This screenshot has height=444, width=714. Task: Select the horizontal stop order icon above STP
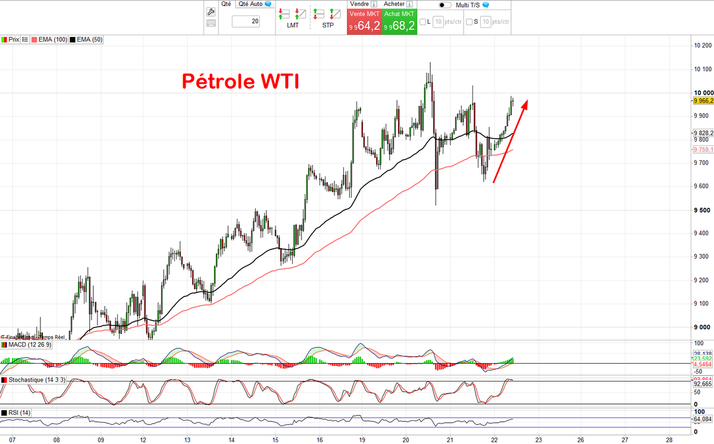[320, 13]
